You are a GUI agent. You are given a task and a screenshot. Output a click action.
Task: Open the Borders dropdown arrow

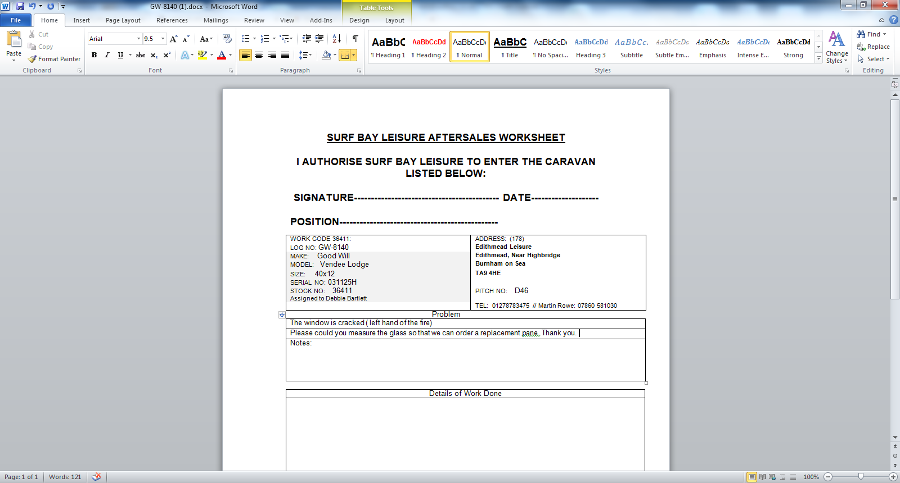(353, 55)
